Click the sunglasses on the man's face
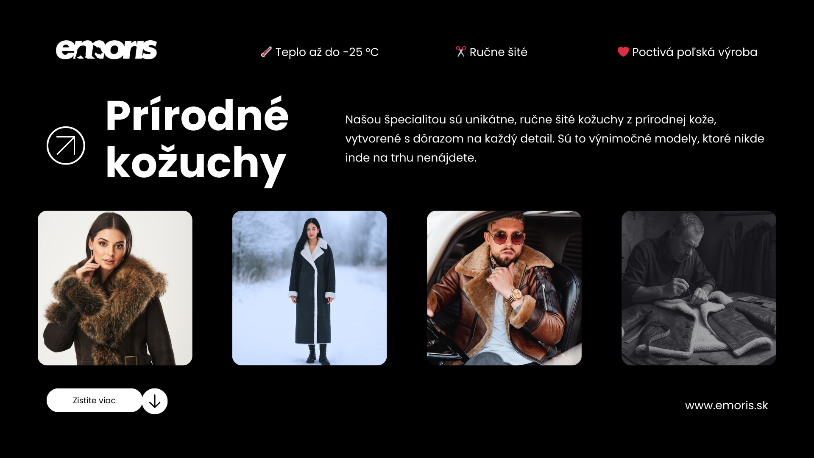The width and height of the screenshot is (814, 458). (x=506, y=238)
